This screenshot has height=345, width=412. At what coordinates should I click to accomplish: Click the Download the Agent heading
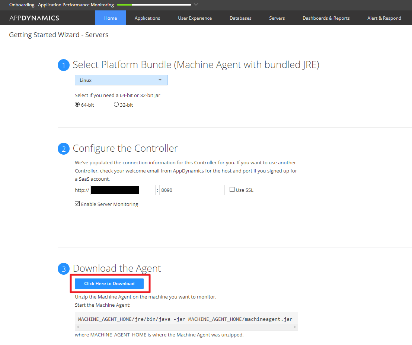click(116, 268)
